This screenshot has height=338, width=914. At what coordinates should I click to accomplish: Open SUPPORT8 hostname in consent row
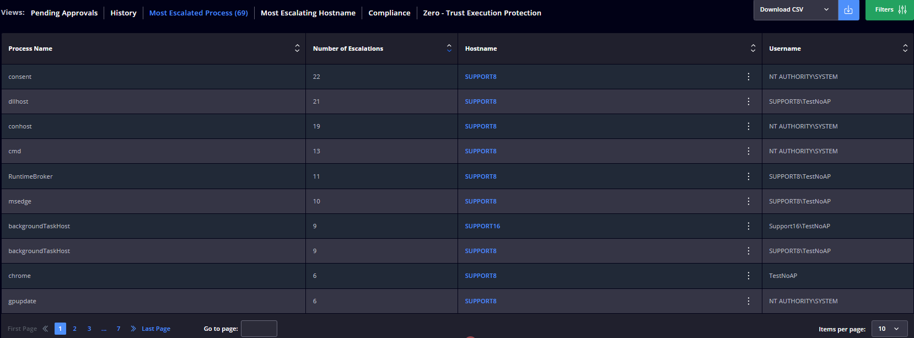(x=481, y=77)
